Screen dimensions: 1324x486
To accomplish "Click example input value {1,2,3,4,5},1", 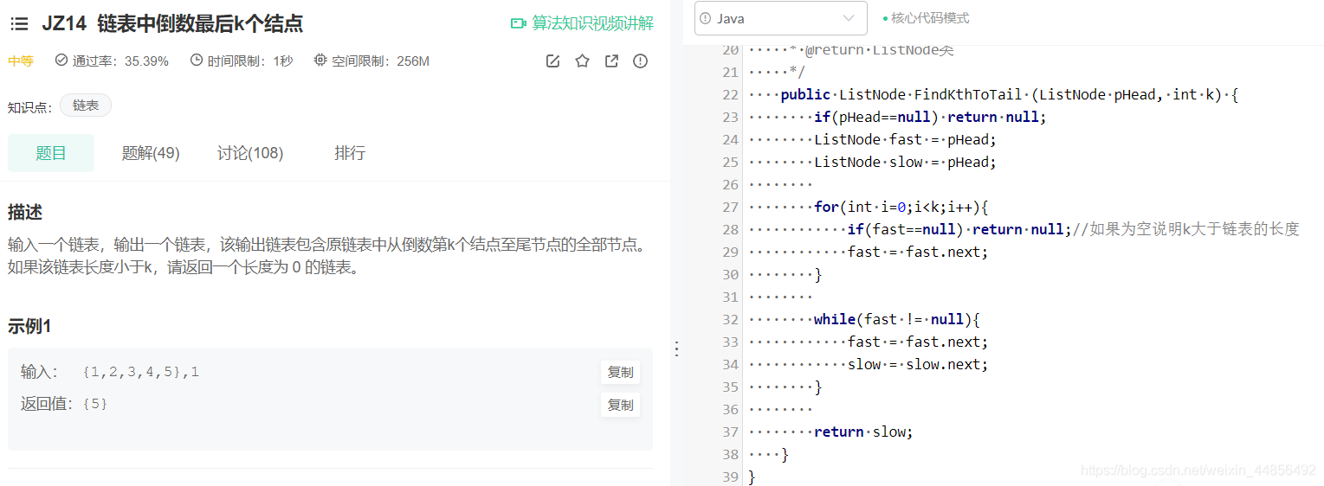I will (141, 373).
